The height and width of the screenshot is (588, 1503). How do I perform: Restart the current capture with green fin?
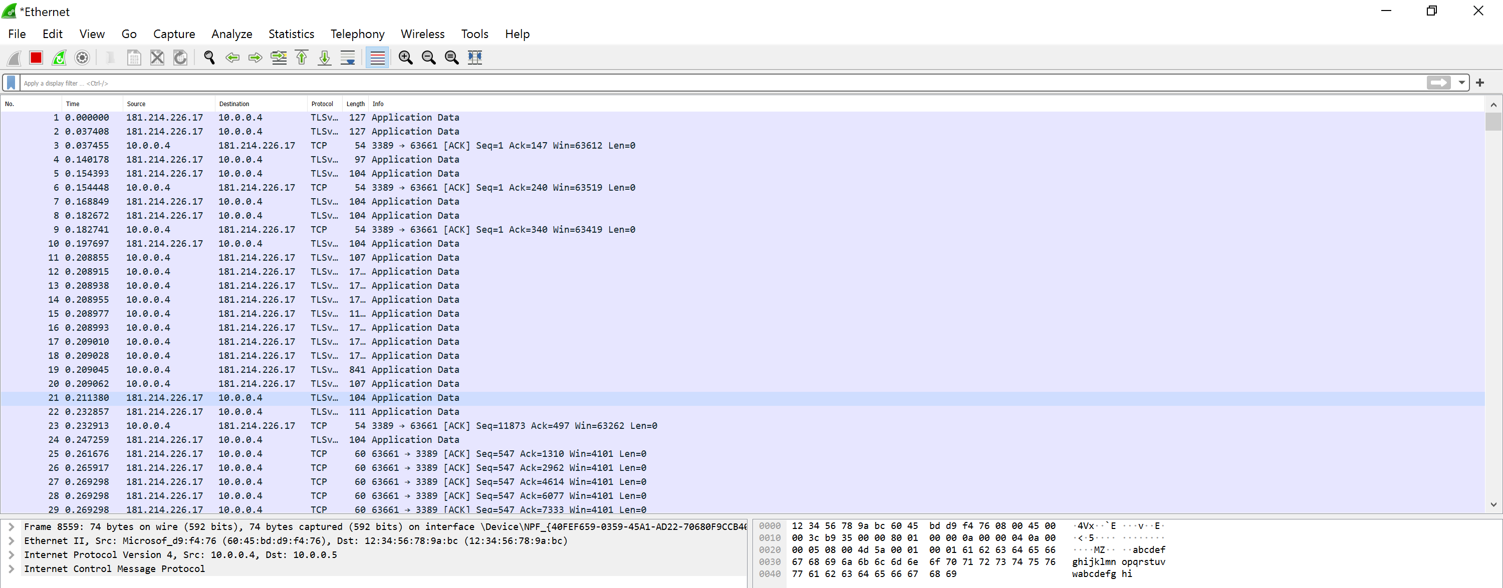tap(60, 58)
